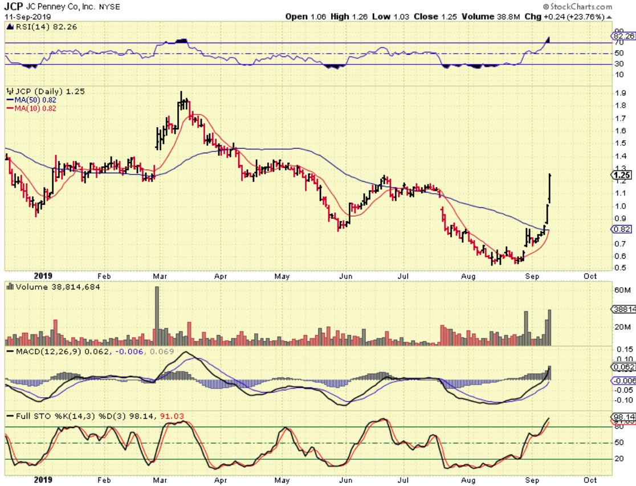Click the green up-triangle after Chg percentage
This screenshot has width=636, height=486.
pyautogui.click(x=609, y=17)
